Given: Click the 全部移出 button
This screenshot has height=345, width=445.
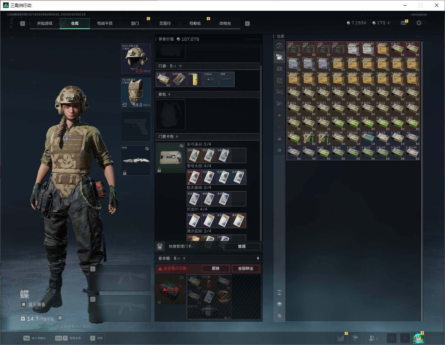Looking at the screenshot, I should click(x=246, y=268).
